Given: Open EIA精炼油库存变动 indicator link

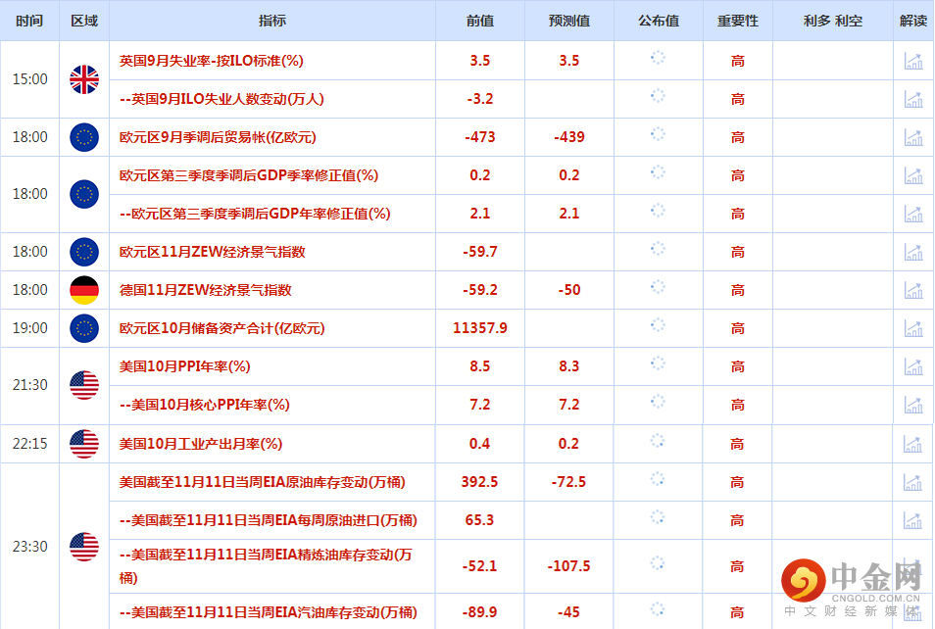Looking at the screenshot, I should (266, 565).
